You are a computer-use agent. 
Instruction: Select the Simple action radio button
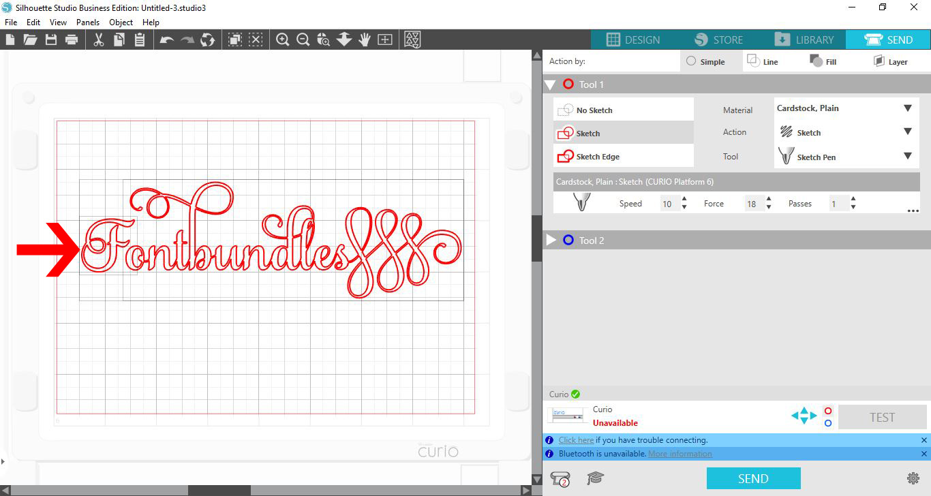point(691,61)
